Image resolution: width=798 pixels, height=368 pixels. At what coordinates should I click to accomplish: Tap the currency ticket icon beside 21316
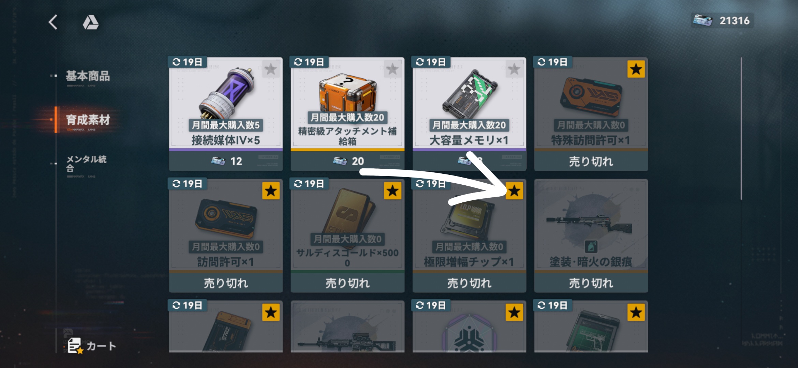(703, 20)
